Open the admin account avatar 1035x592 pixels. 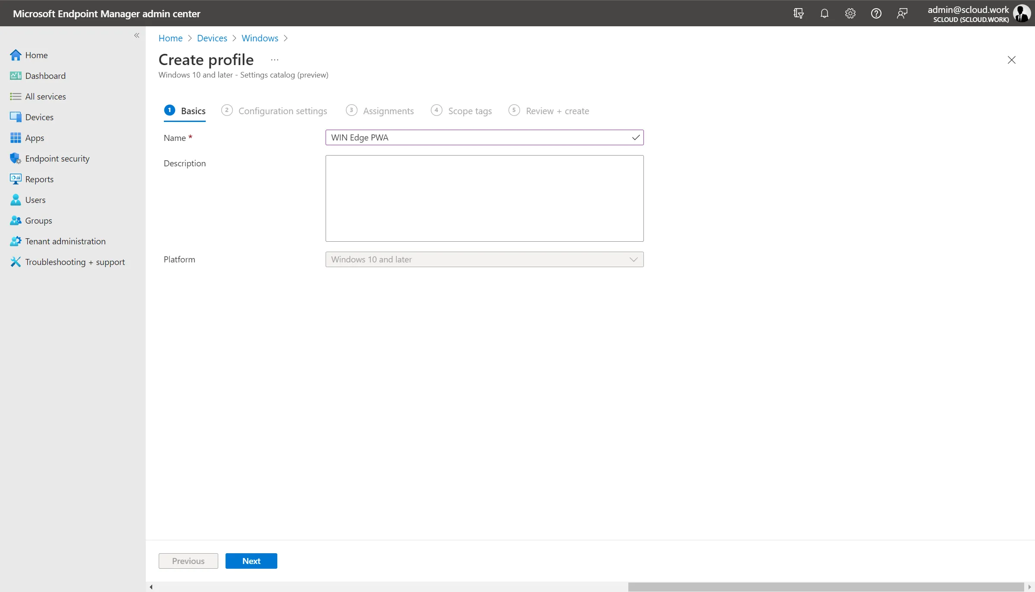tap(1022, 13)
